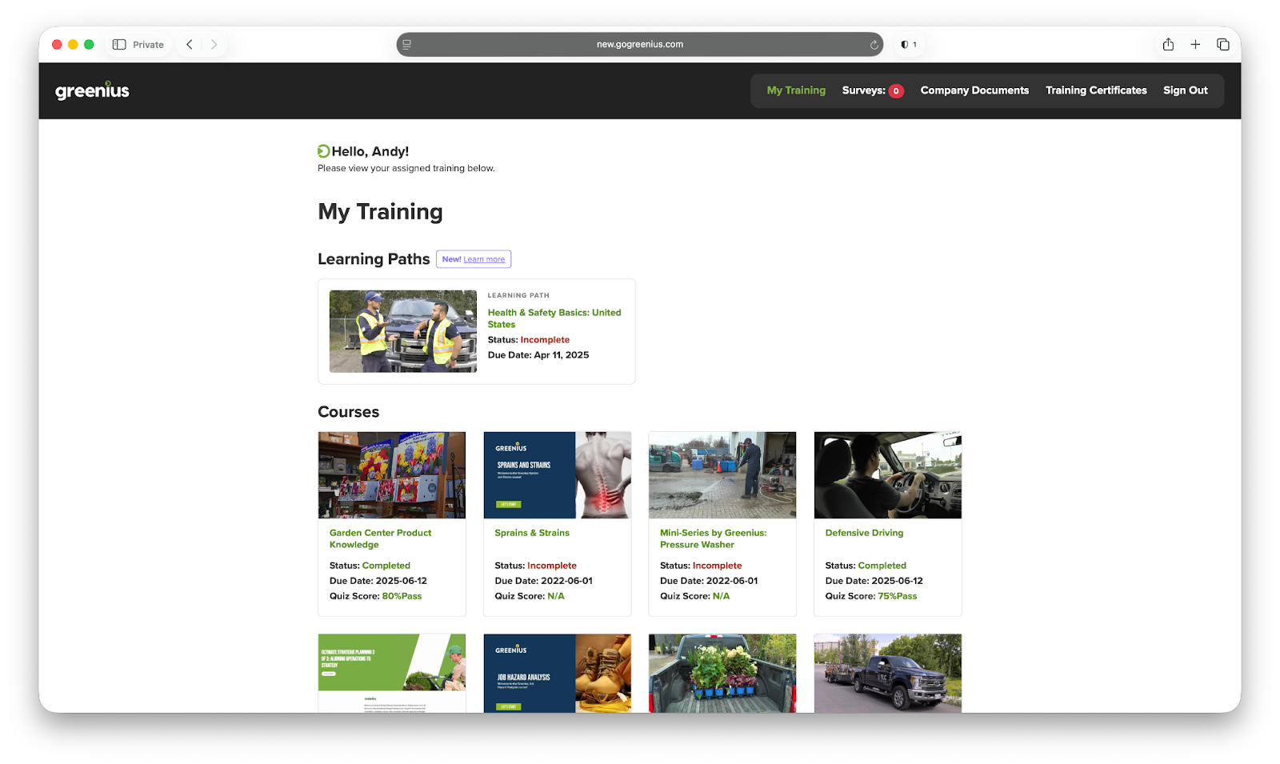
Task: Open the Garden Center Product Knowledge link
Action: coord(380,538)
